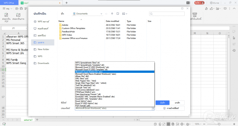Image resolution: width=238 pixels, height=126 pixels.
Task: Select the Desktop location in save sidebar
Action: pos(40,36)
